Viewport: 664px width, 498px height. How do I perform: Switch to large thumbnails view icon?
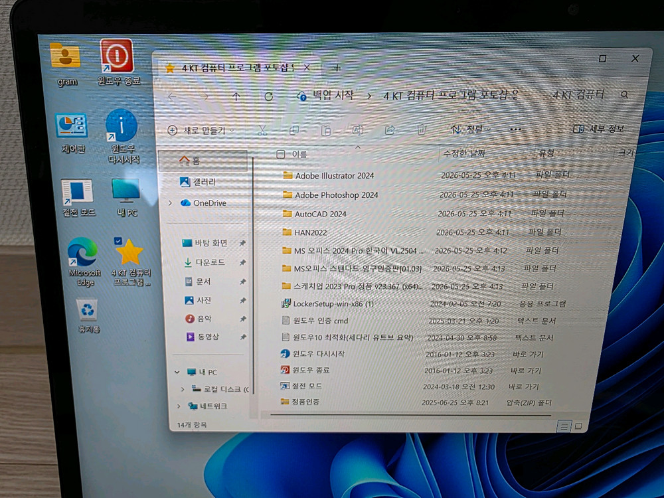(578, 426)
